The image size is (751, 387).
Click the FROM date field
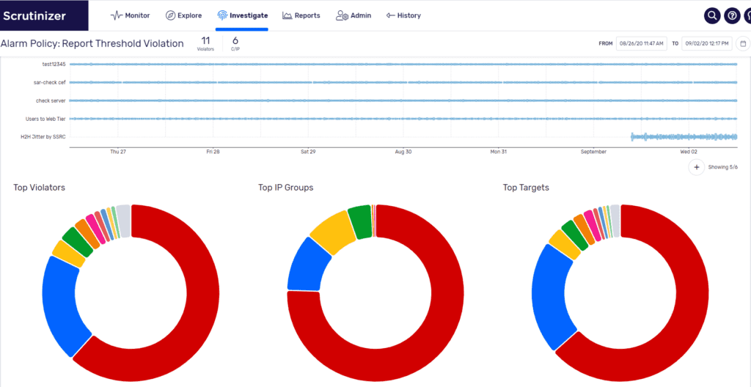[641, 43]
